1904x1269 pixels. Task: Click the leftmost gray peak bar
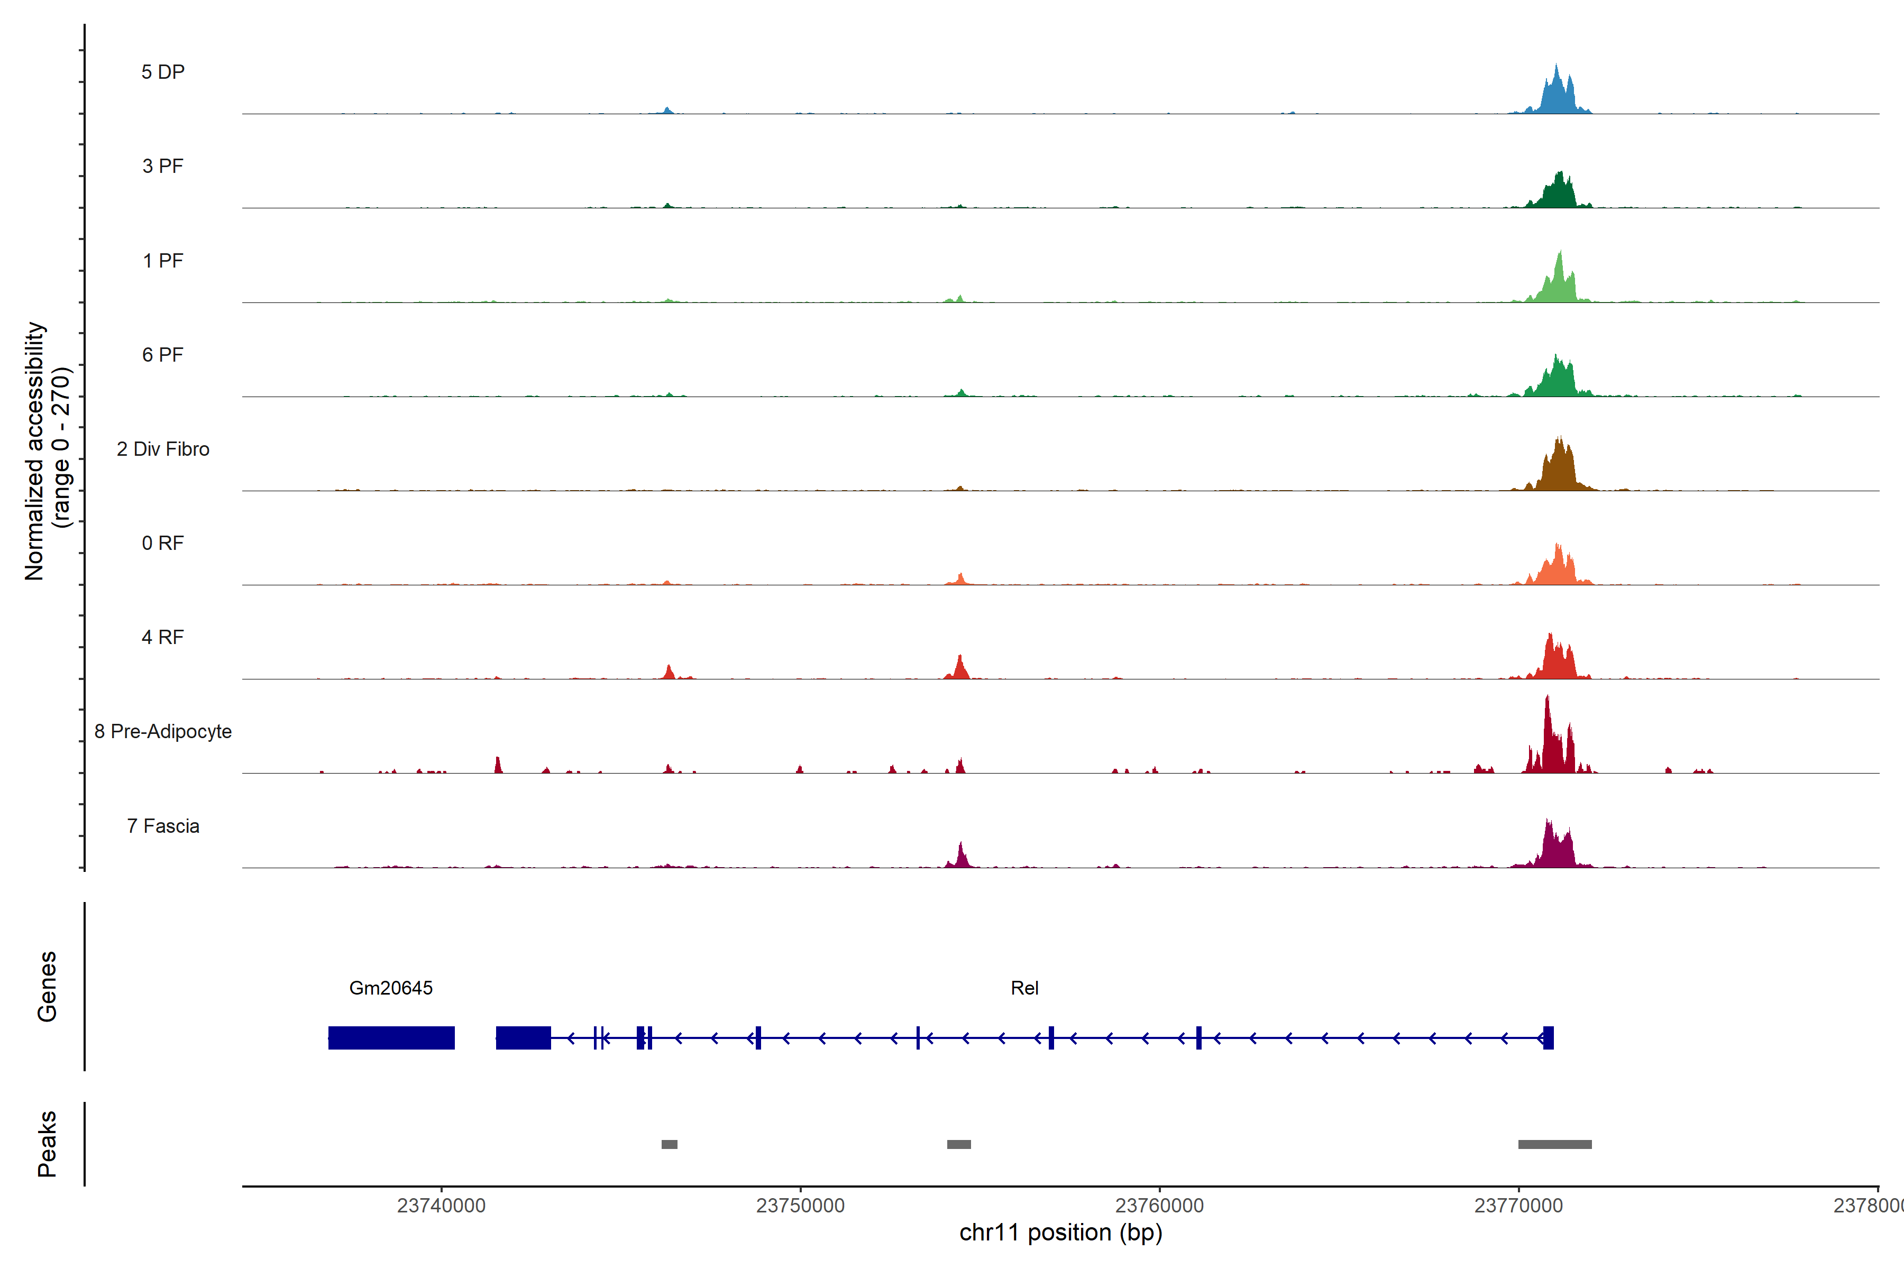pyautogui.click(x=669, y=1144)
